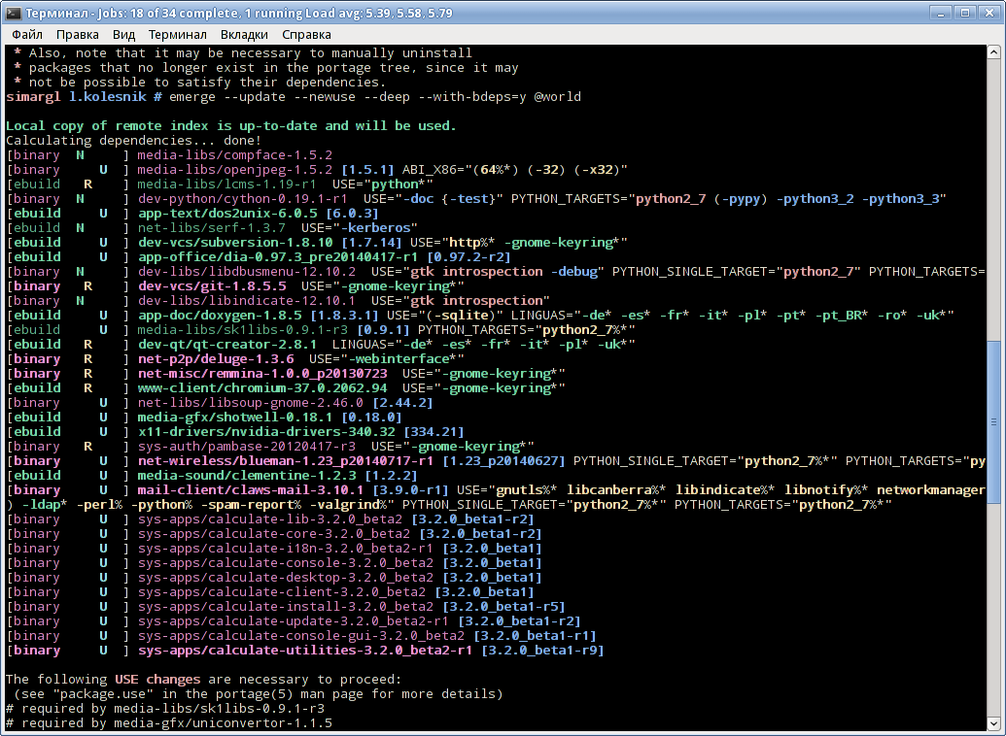This screenshot has width=1006, height=736.
Task: Click the scrollbar track above the thumb
Action: [993, 200]
